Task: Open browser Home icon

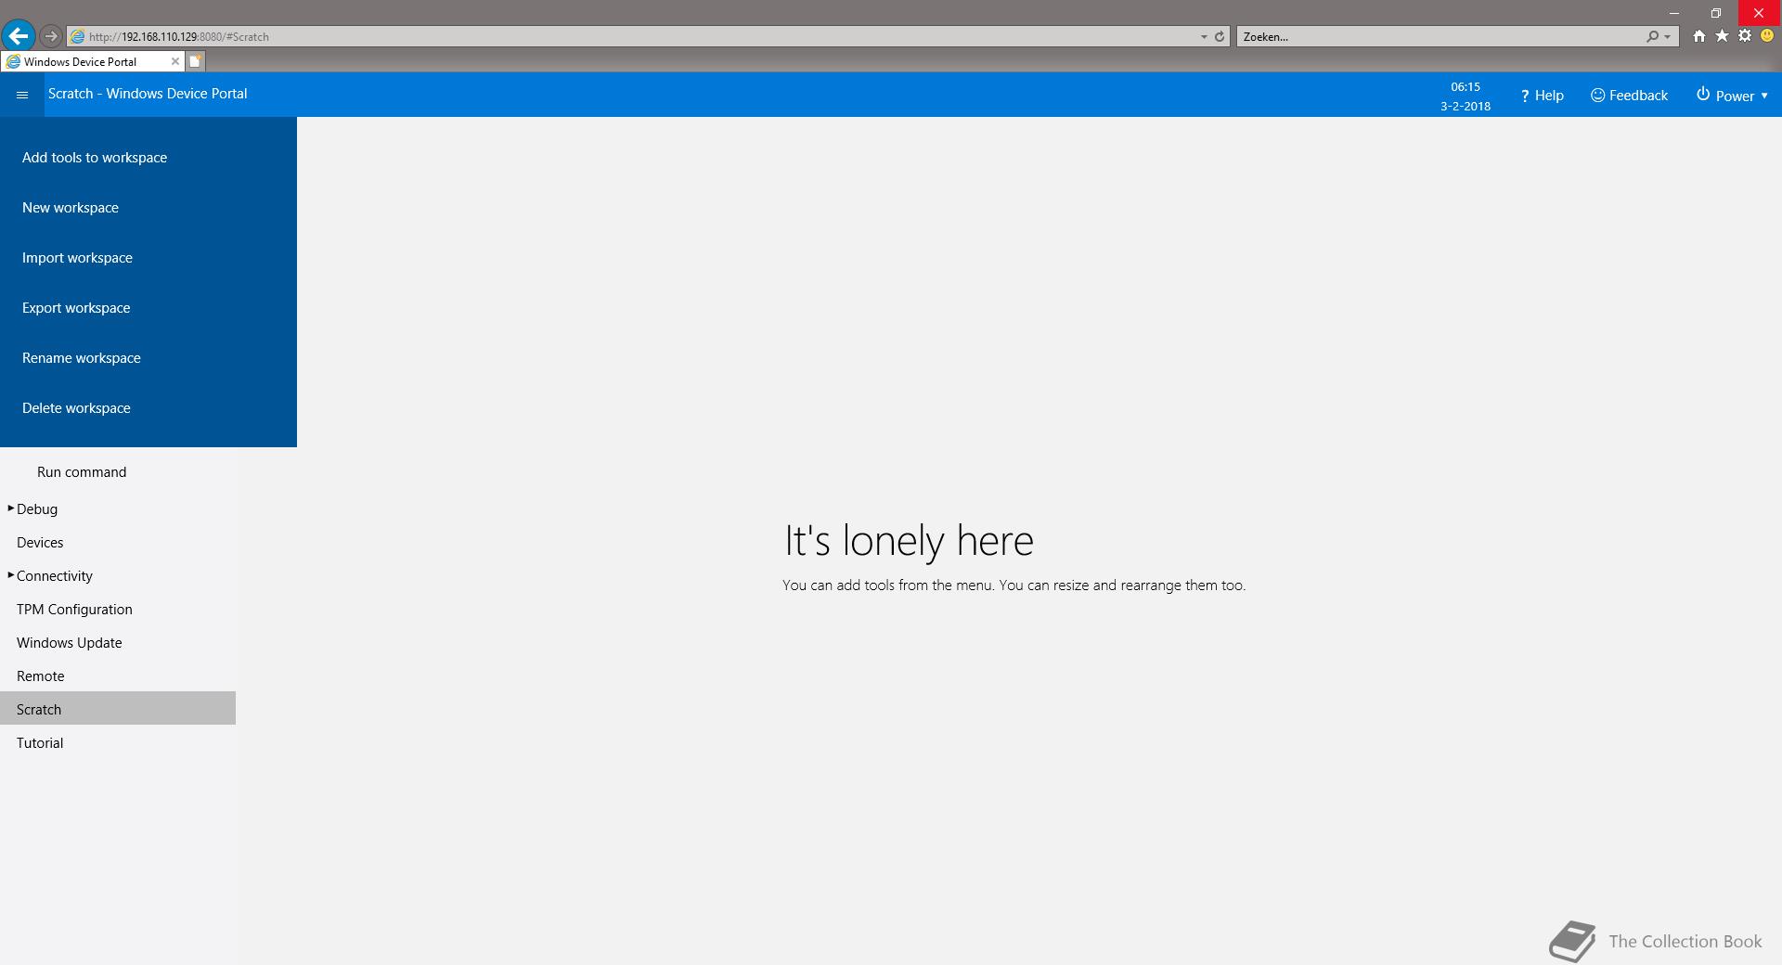Action: coord(1698,36)
